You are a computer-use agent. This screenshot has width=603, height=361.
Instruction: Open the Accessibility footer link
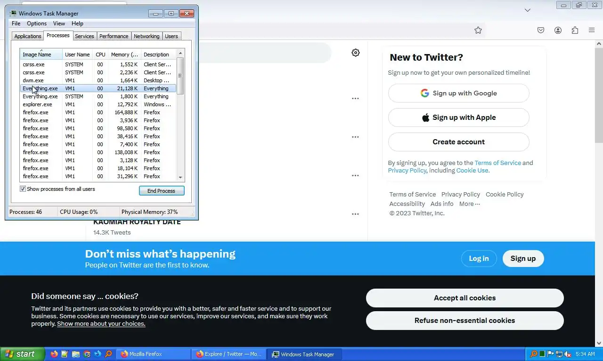tap(407, 204)
